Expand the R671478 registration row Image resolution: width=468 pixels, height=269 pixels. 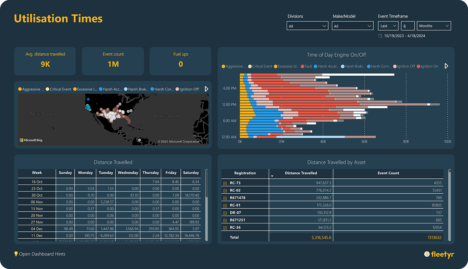(x=225, y=198)
